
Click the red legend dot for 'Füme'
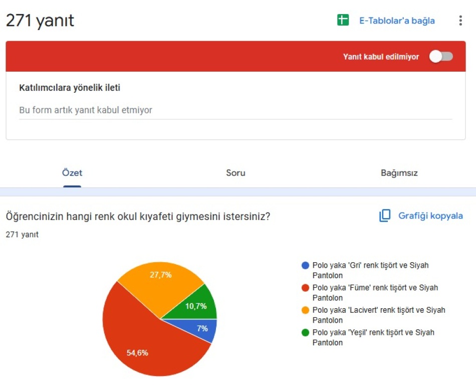pos(305,288)
